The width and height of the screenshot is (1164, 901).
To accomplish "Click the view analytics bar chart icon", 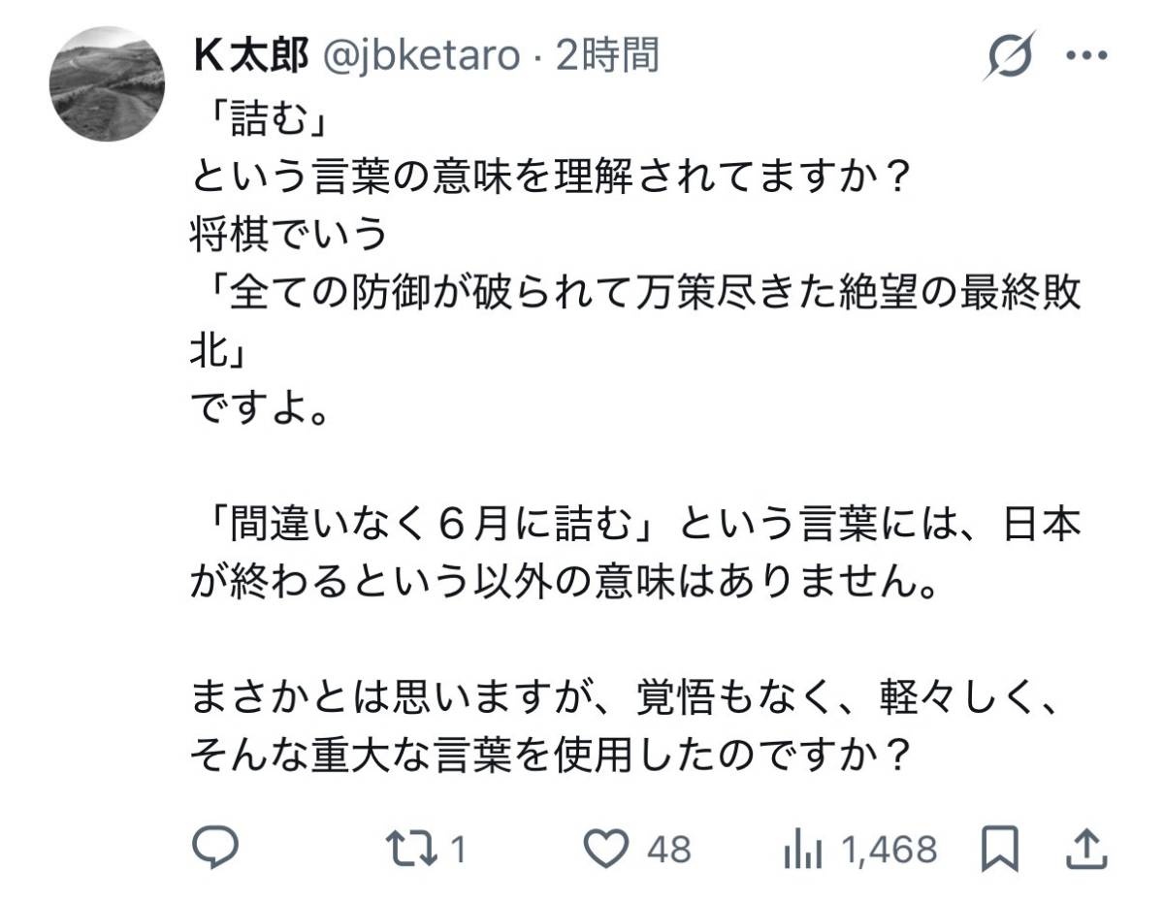I will pos(802,852).
